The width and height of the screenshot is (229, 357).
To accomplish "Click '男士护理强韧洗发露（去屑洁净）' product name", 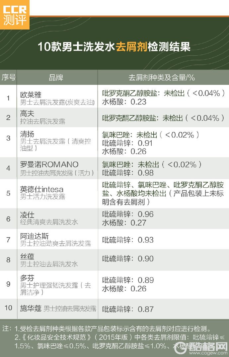I will [x=56, y=289].
